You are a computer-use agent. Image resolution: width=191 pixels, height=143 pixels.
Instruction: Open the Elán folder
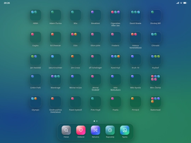75,37
